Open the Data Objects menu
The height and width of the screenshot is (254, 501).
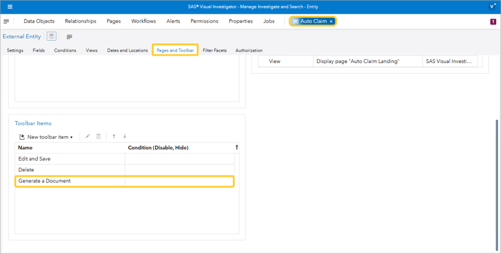click(x=39, y=22)
